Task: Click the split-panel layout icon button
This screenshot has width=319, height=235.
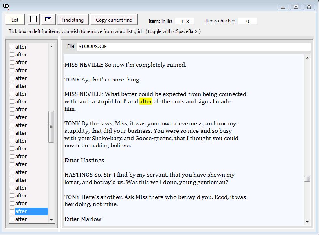Action: pyautogui.click(x=33, y=20)
